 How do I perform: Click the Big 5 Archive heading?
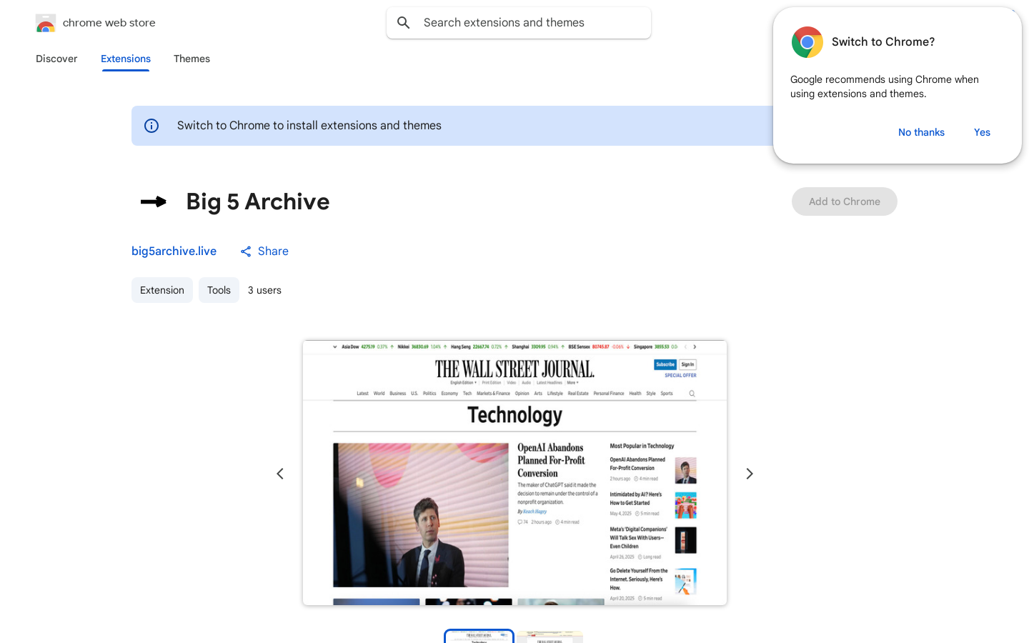tap(258, 201)
